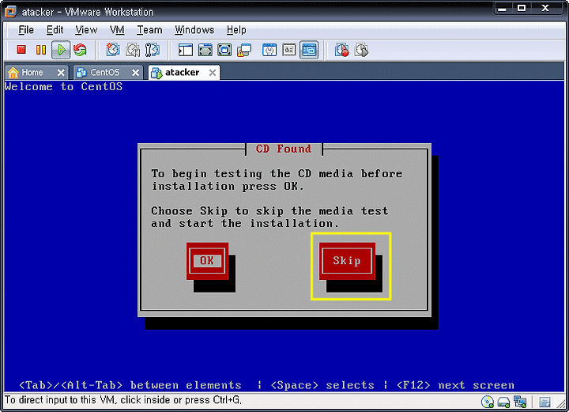Image resolution: width=569 pixels, height=412 pixels.
Task: Close the Home tab
Action: point(61,73)
